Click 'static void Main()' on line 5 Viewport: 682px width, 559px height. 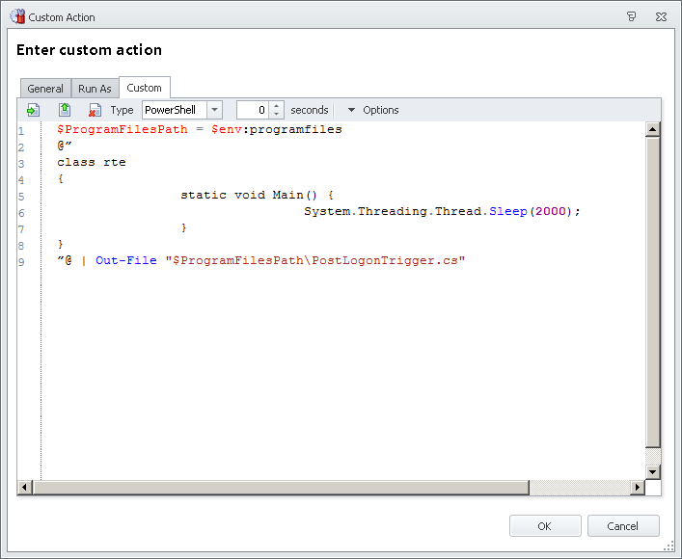click(x=249, y=195)
